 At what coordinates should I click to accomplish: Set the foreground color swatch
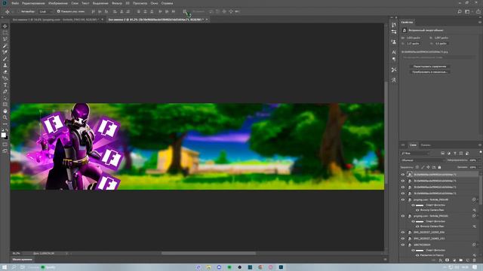(3, 135)
